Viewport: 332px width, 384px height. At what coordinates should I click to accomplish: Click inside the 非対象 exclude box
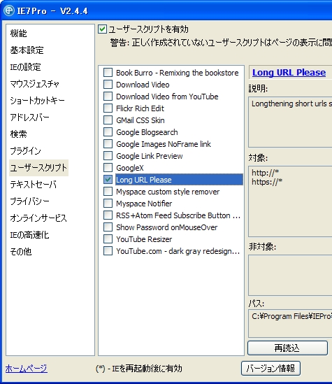tap(290, 275)
